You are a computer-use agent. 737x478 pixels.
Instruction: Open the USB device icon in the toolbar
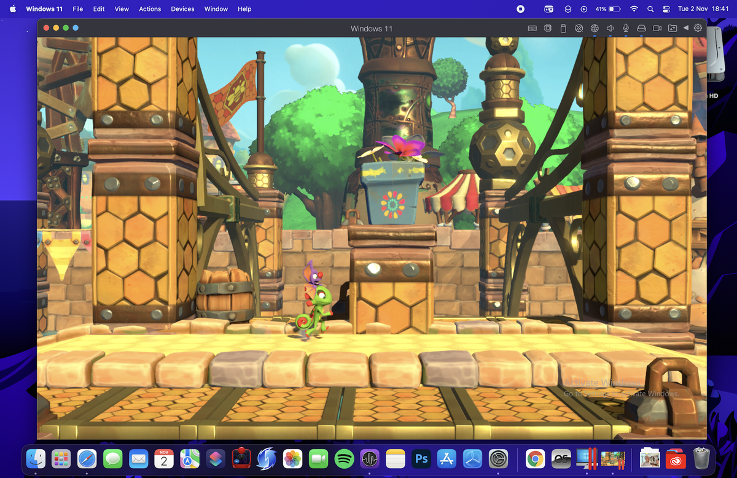click(x=563, y=28)
